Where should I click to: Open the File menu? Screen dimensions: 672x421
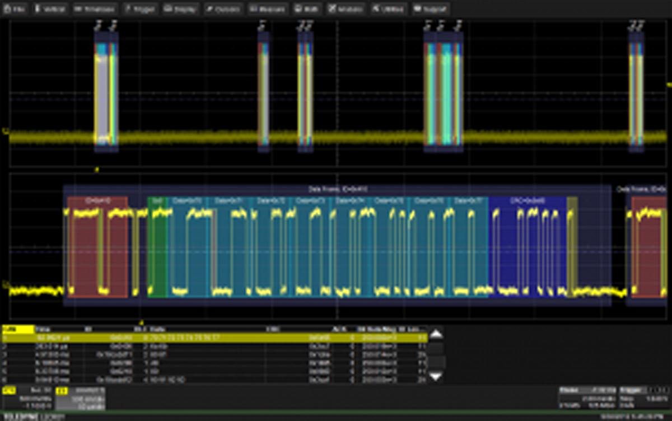(15, 9)
